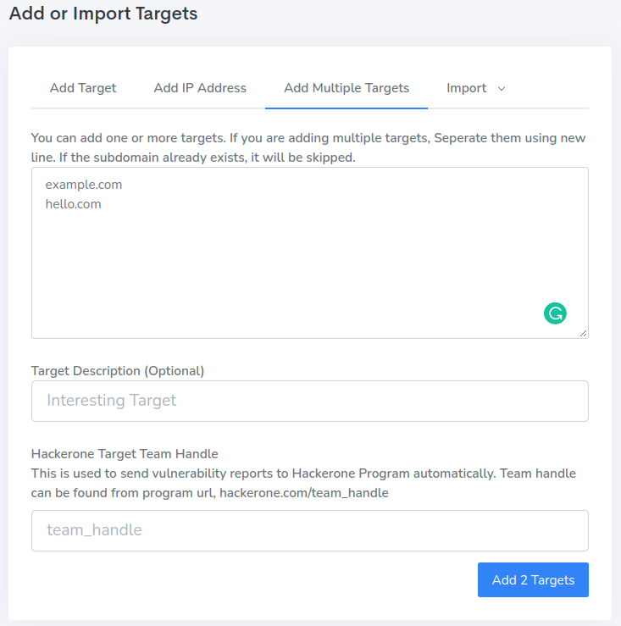Click into the team_handle input field
621x626 pixels.
[x=309, y=530]
